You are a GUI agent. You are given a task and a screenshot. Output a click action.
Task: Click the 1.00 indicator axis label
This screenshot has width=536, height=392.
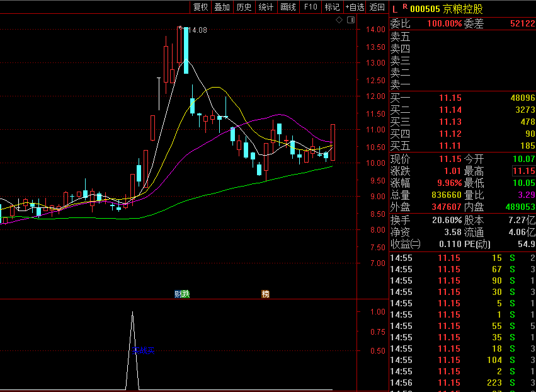point(378,312)
